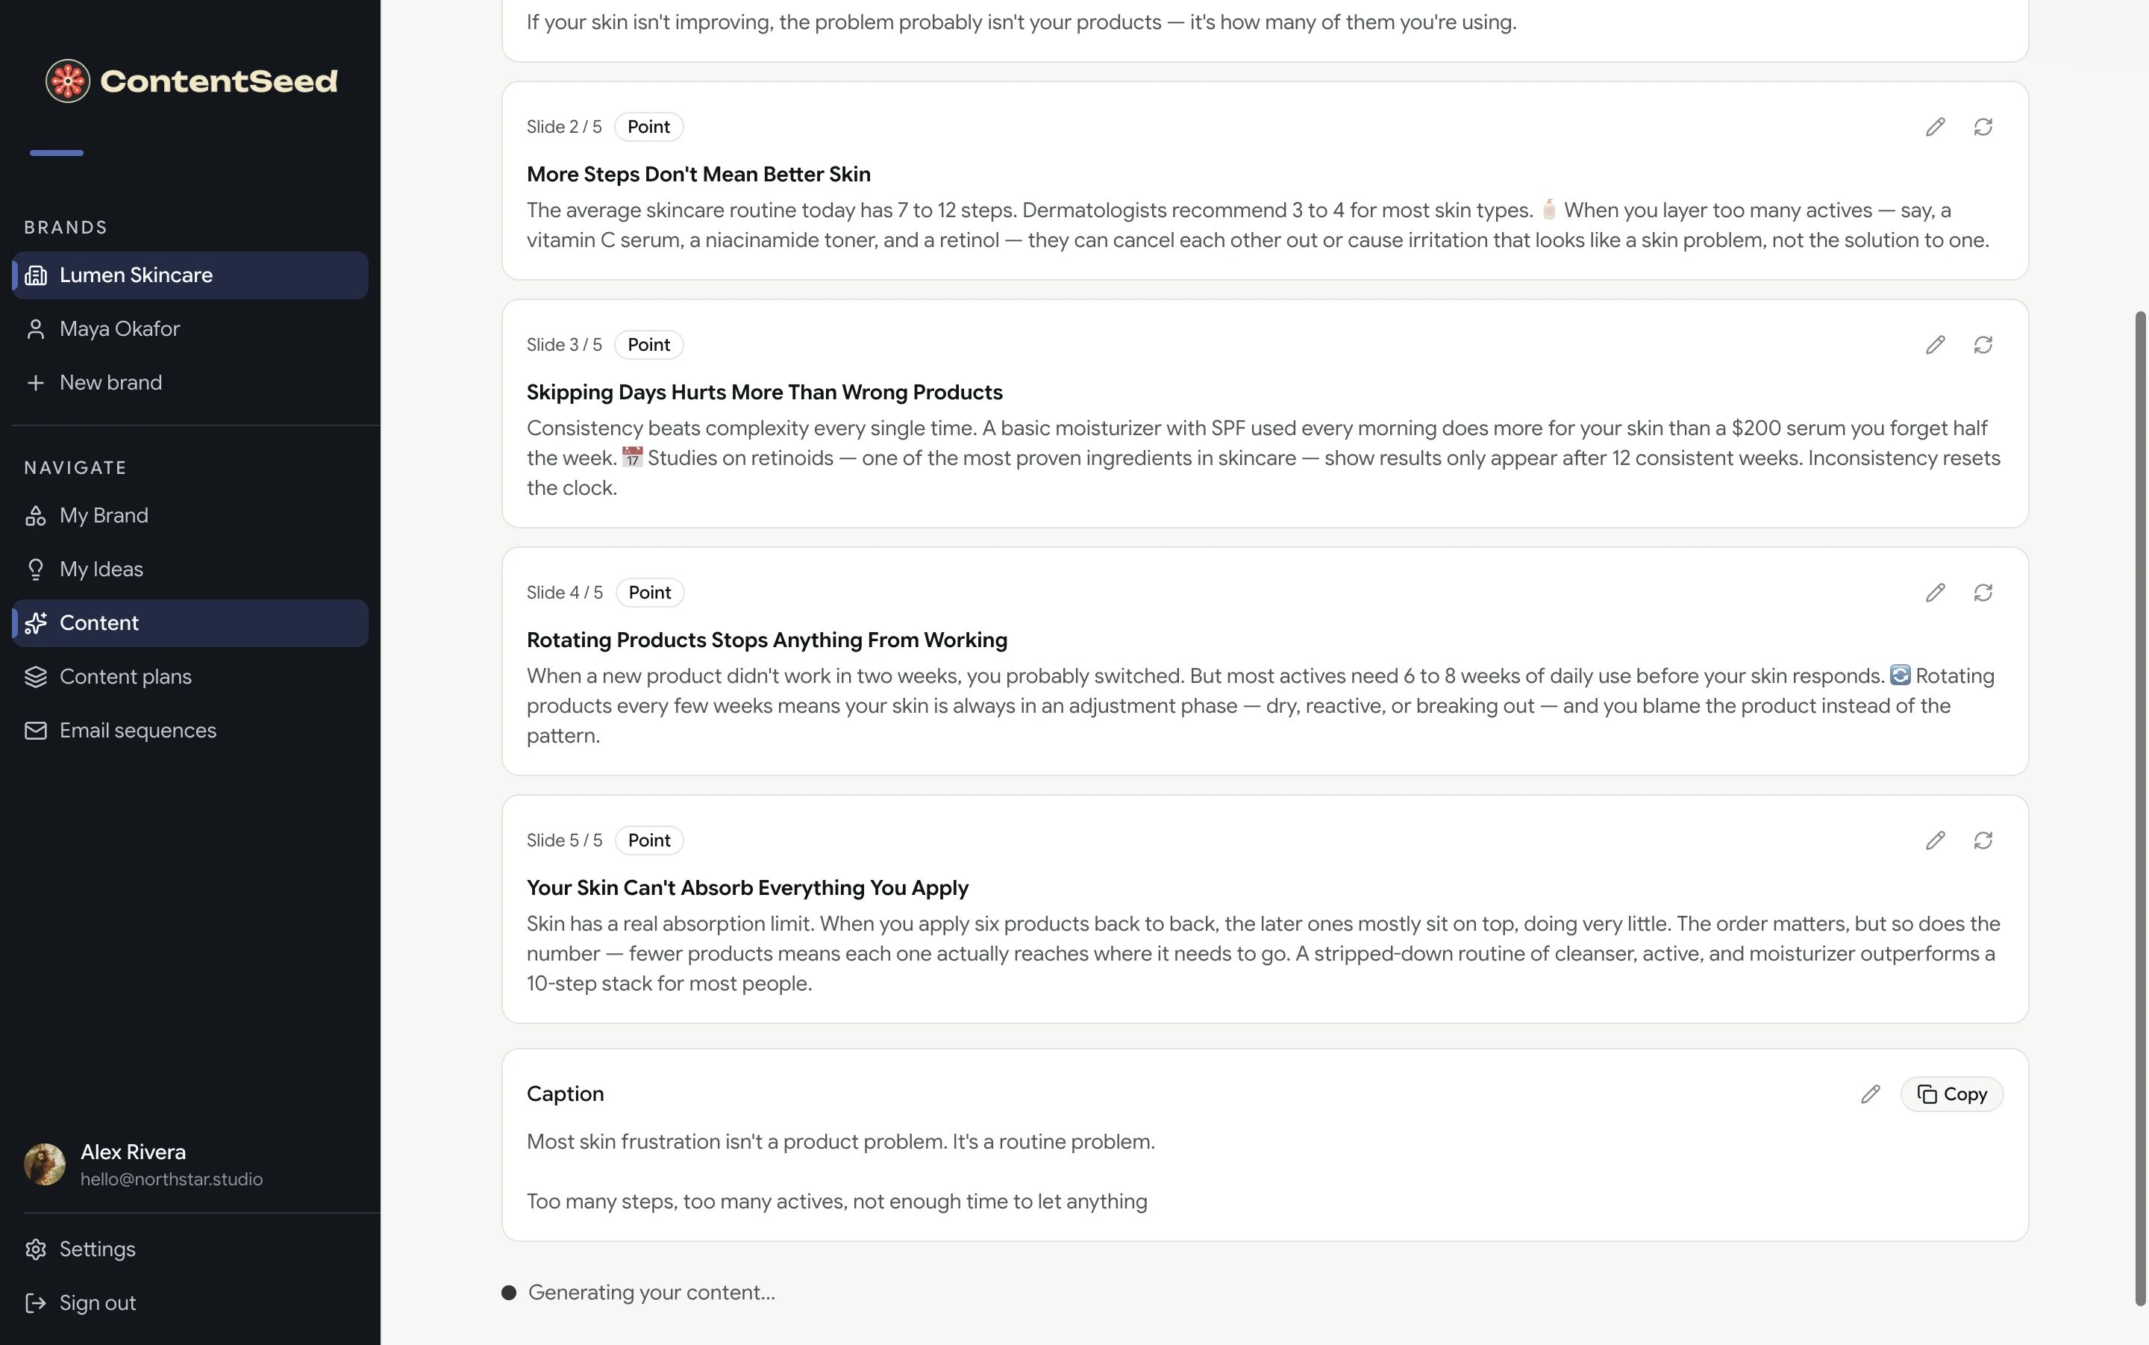2149x1345 pixels.
Task: Open Content plans
Action: click(x=190, y=677)
